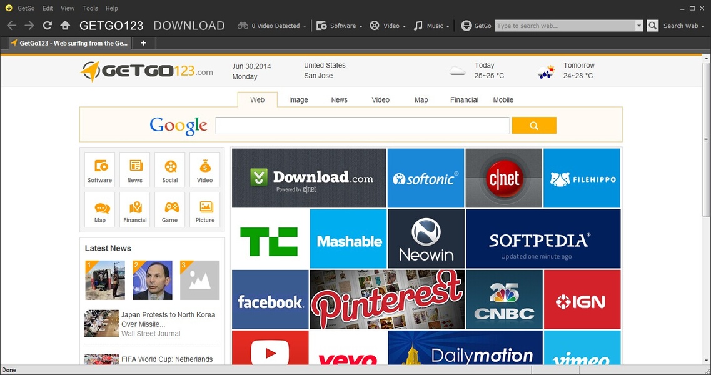Open the Download.com tile

(x=309, y=178)
